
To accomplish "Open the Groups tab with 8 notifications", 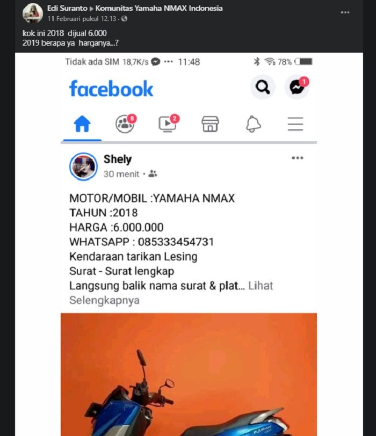I will click(126, 123).
